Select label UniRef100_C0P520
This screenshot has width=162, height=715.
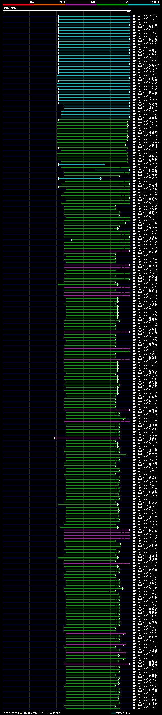point(145,123)
